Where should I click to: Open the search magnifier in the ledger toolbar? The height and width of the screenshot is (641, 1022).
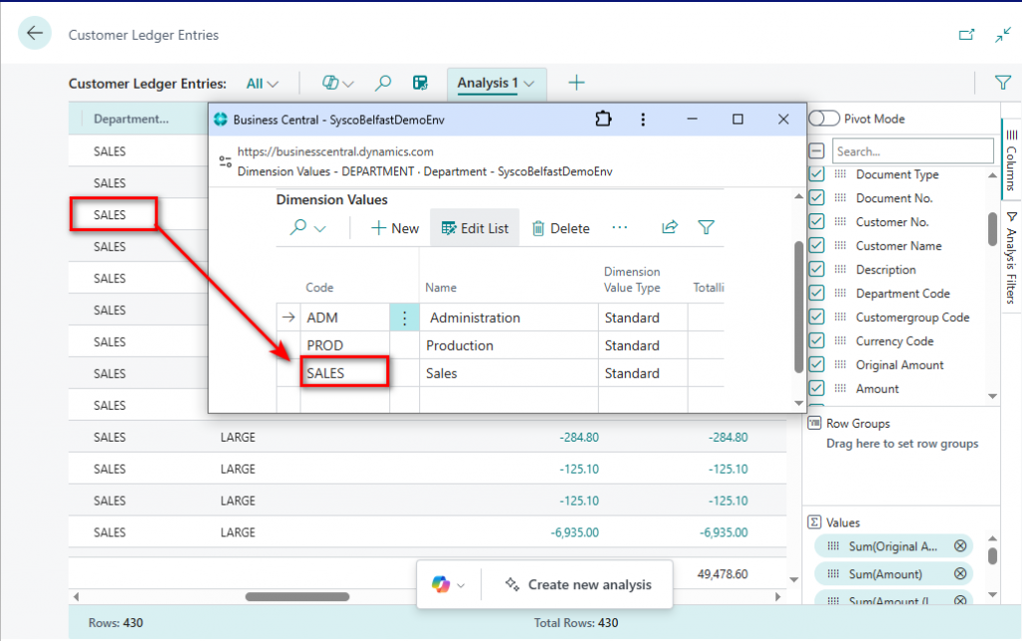pyautogui.click(x=382, y=84)
